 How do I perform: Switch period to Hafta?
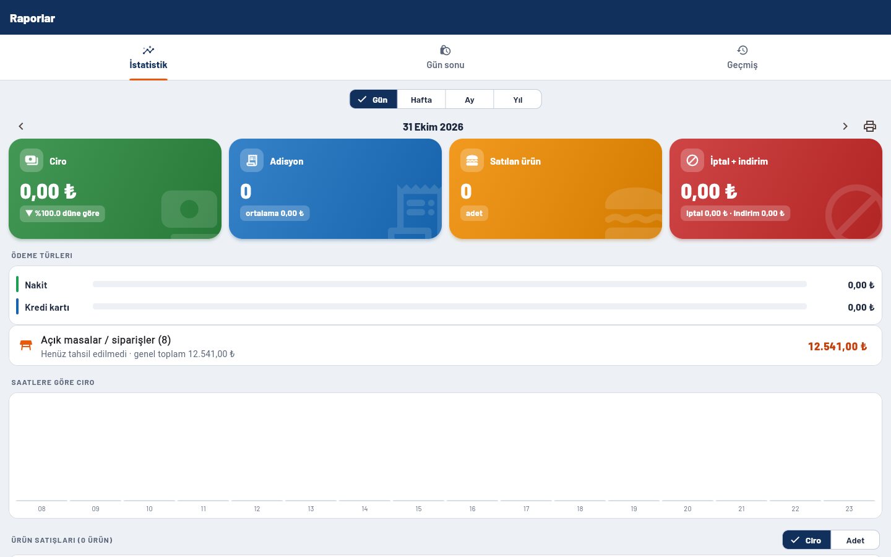pos(421,99)
